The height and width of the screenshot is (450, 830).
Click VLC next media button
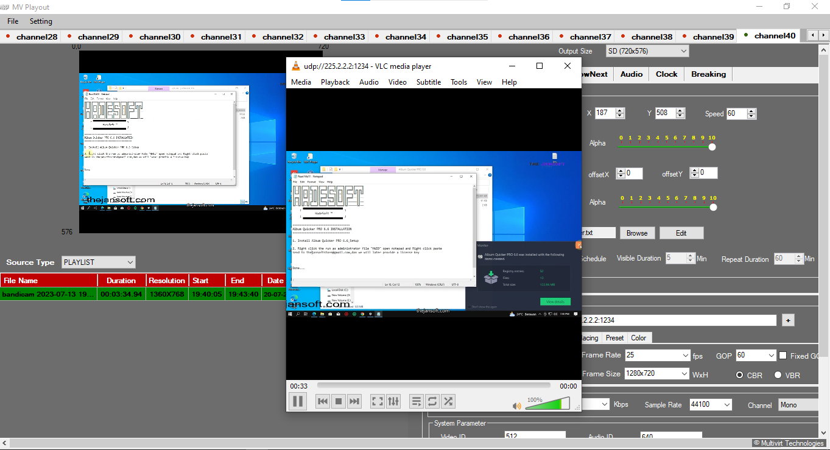click(354, 401)
